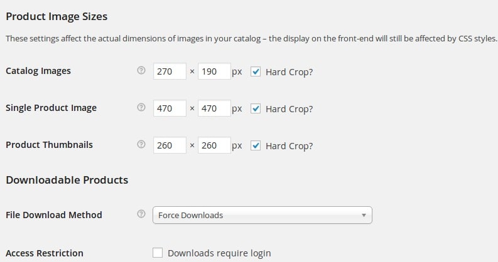498x262 pixels.
Task: Uncheck Hard Crop for Catalog Images
Action: pos(256,71)
